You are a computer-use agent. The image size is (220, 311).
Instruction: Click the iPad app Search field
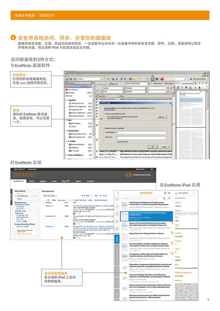pyautogui.click(x=141, y=198)
